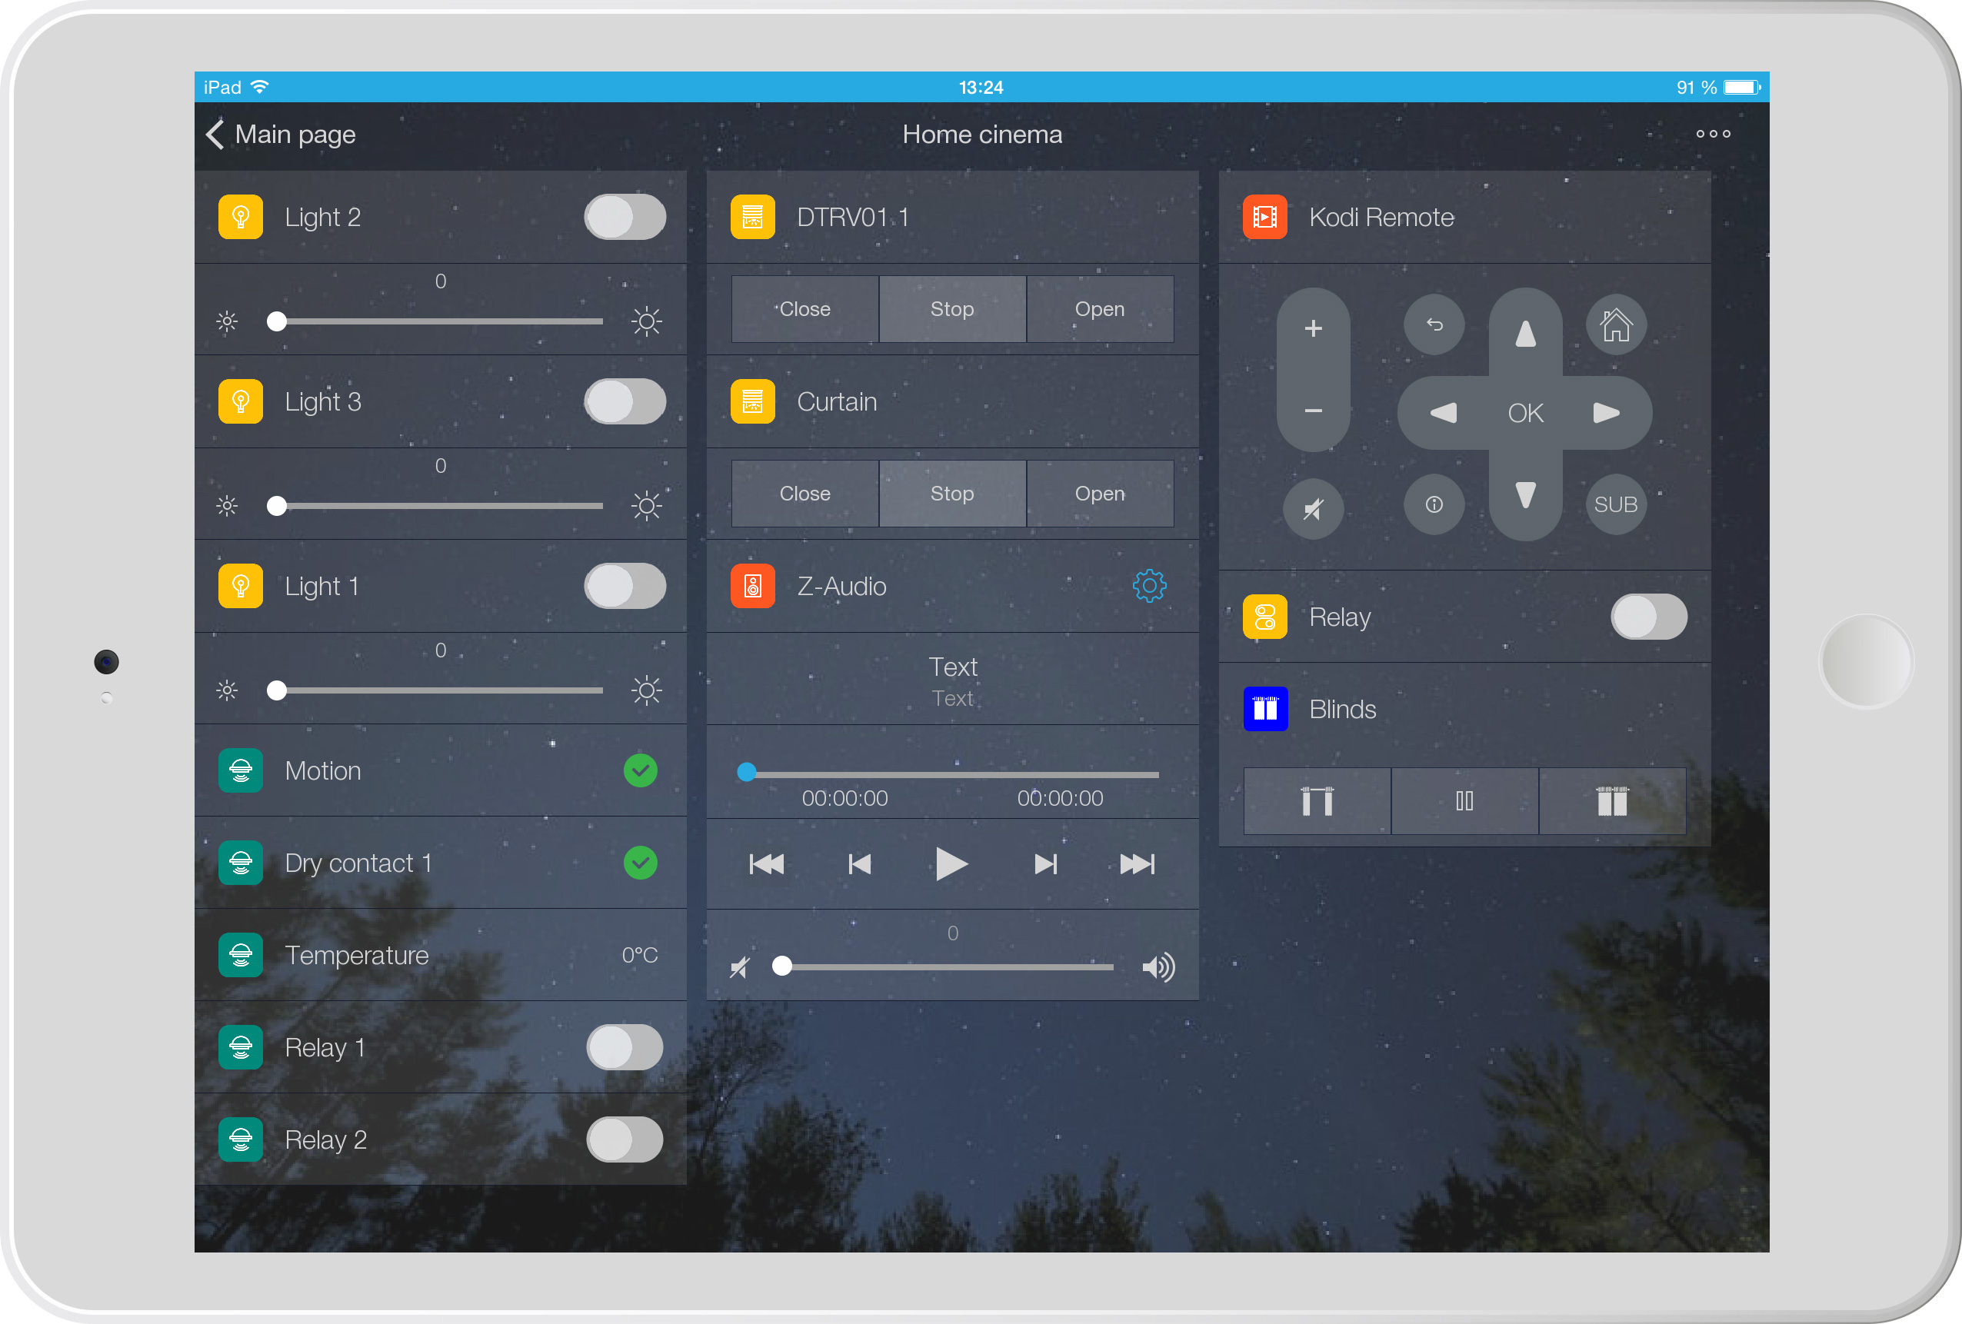Enable Relay 1
This screenshot has width=1962, height=1324.
click(625, 1047)
